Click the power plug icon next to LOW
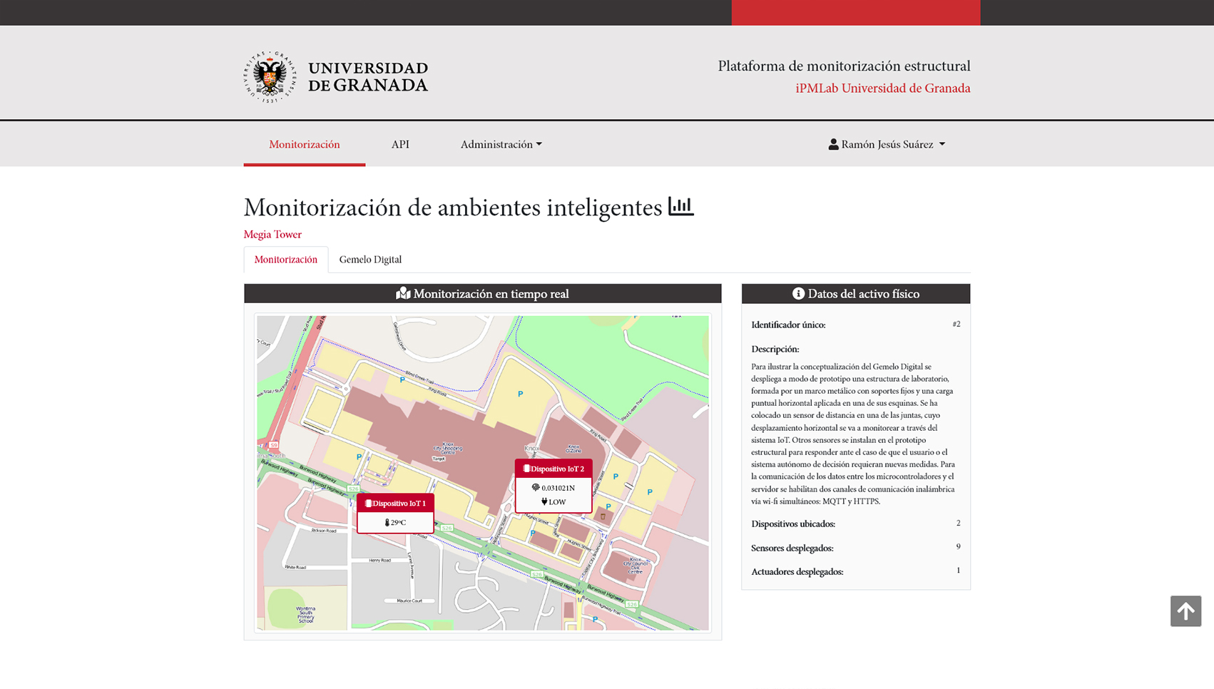The height and width of the screenshot is (689, 1214). [544, 501]
